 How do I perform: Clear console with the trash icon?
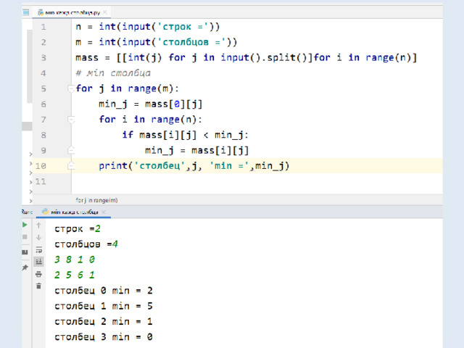pyautogui.click(x=38, y=286)
